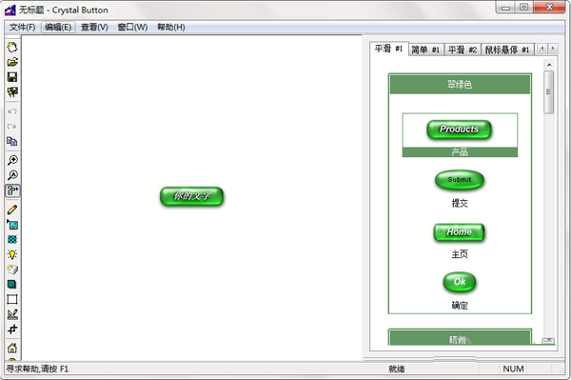Click the template list scrollbar thumb
Image resolution: width=571 pixels, height=380 pixels.
tap(549, 92)
